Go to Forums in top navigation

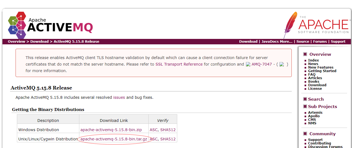tap(320, 42)
